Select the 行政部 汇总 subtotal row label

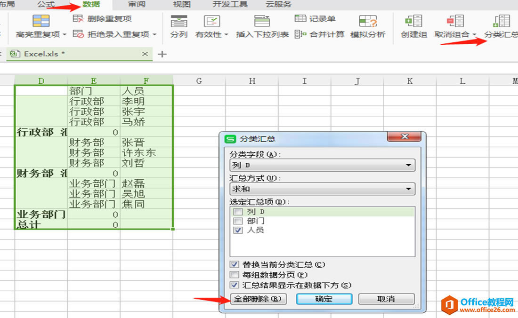pos(41,132)
